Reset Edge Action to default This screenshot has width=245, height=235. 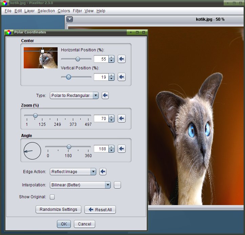coord(103,171)
